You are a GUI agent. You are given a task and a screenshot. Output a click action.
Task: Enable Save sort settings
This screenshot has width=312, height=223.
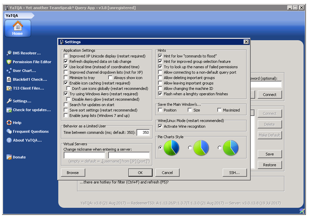[66, 110]
